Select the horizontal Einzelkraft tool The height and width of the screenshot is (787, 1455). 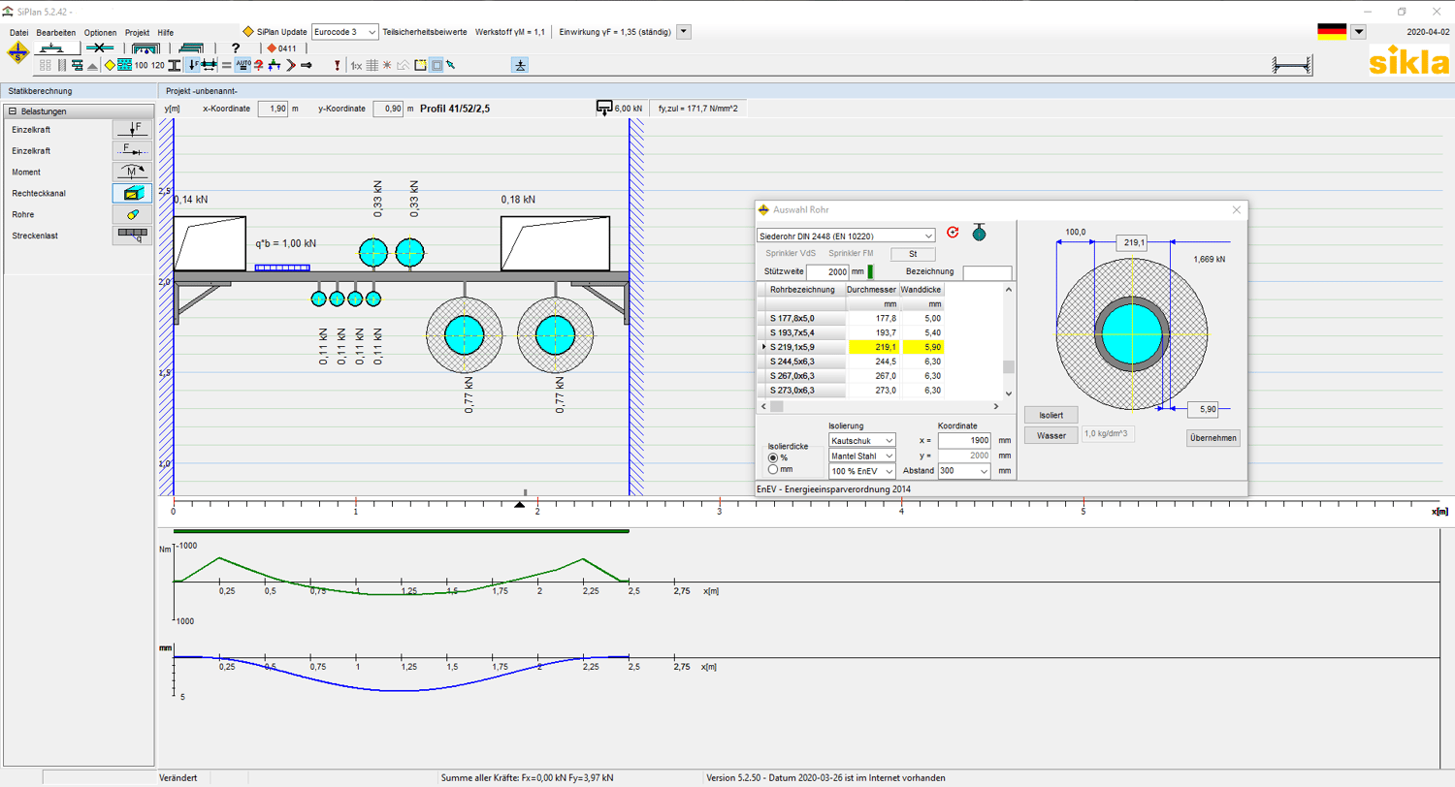pyautogui.click(x=133, y=149)
